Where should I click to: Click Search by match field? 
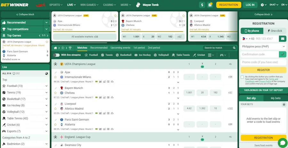coord(218,48)
